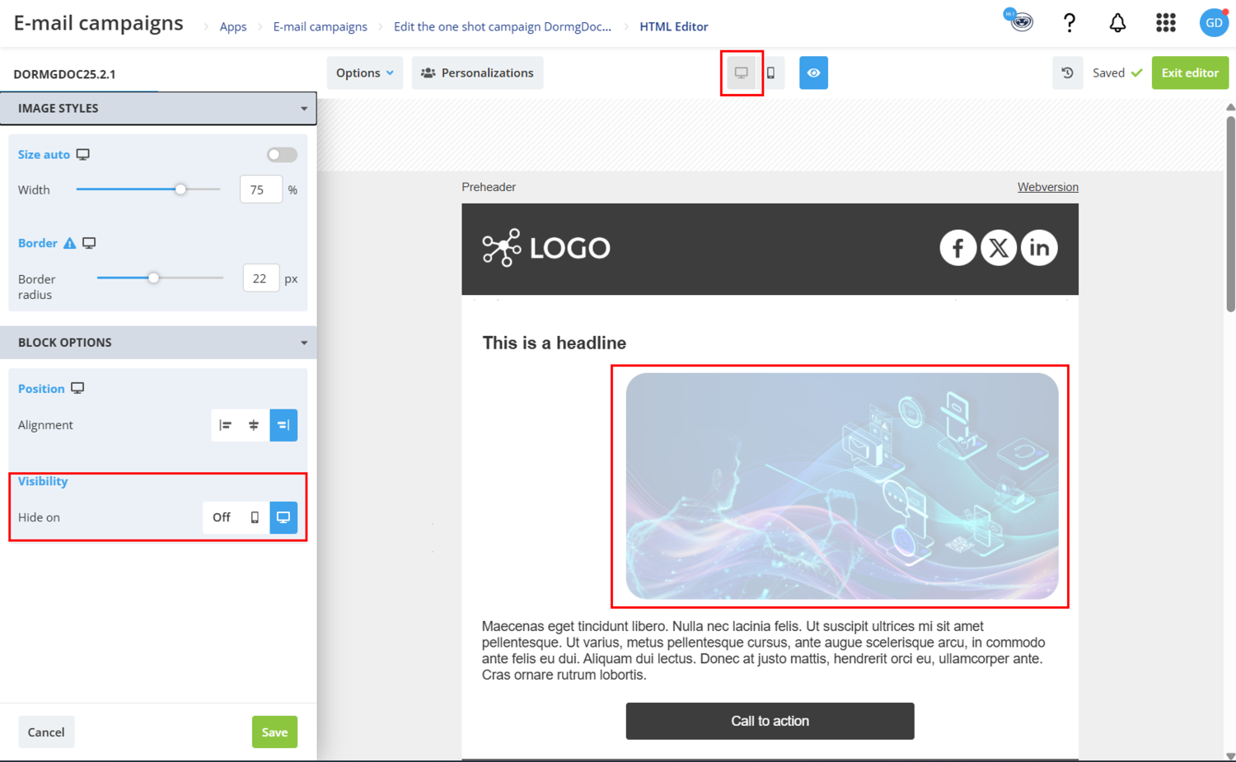Open the apps grid launcher

click(1165, 23)
